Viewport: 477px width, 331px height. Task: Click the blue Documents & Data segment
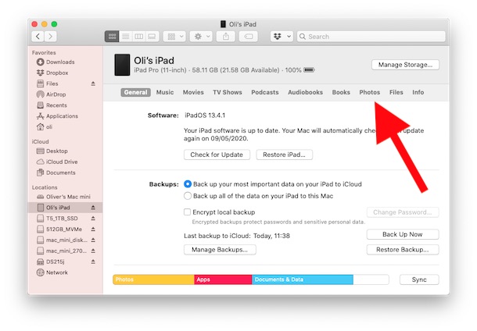point(303,279)
